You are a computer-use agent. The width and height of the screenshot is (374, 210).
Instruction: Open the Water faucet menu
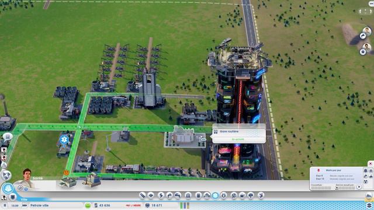click(x=169, y=195)
